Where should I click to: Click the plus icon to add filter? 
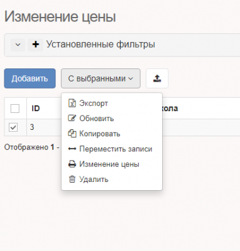(36, 45)
